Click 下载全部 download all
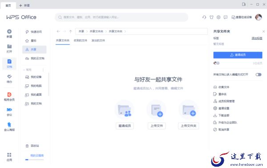Screen dimensions: 267x168 [x=221, y=115]
